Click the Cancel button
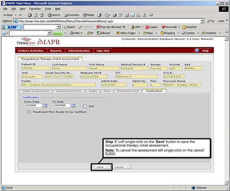 click(122, 167)
